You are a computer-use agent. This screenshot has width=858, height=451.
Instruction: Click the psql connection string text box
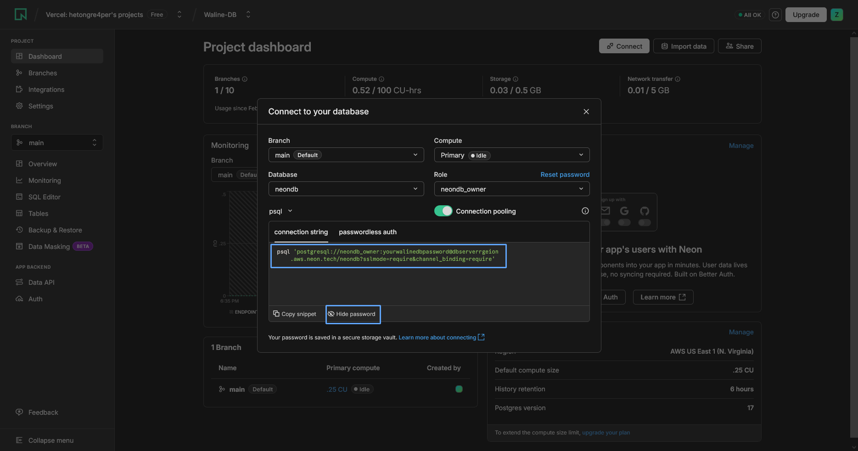click(x=388, y=256)
